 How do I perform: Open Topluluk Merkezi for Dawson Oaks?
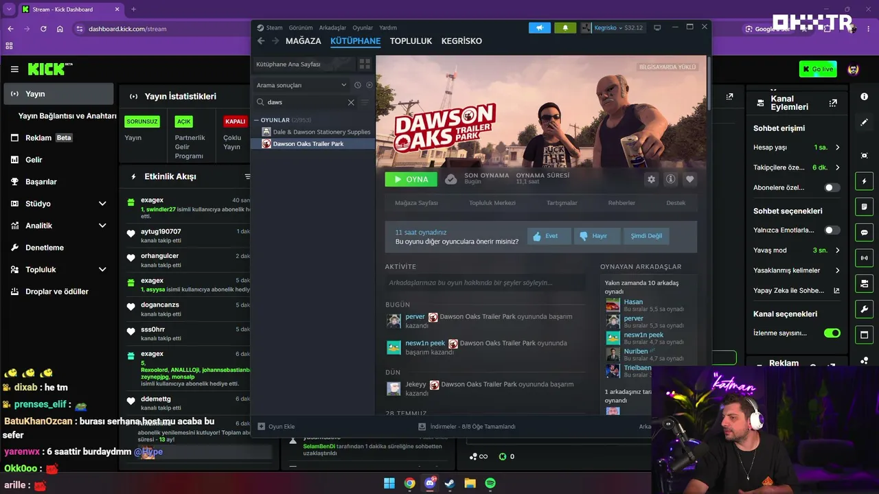pos(492,203)
